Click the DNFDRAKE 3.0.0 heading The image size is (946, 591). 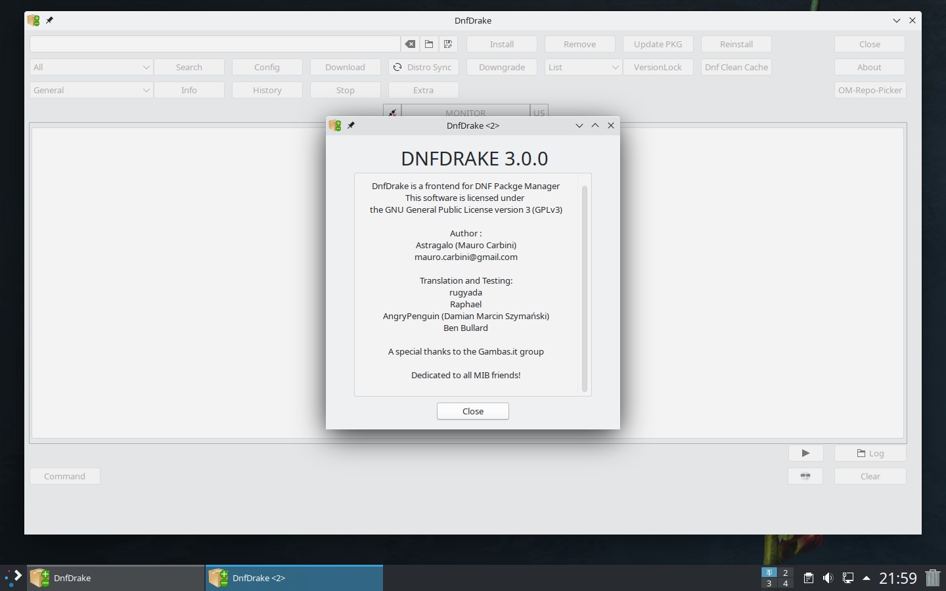coord(474,158)
